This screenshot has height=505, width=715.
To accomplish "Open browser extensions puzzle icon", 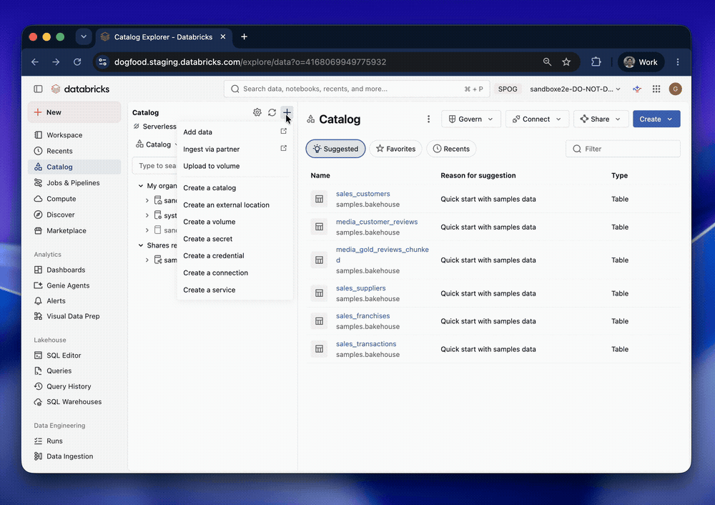I will pyautogui.click(x=596, y=62).
